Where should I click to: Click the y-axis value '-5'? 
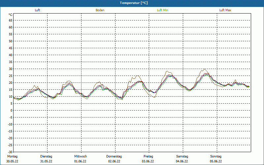[x=11, y=117]
